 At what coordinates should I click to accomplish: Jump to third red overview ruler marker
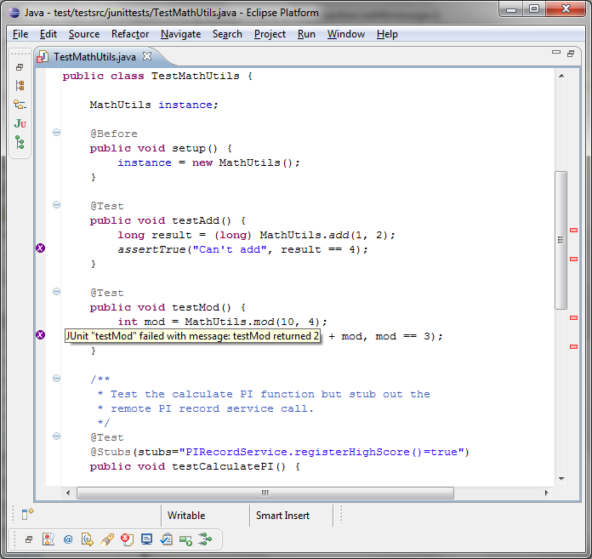click(573, 317)
